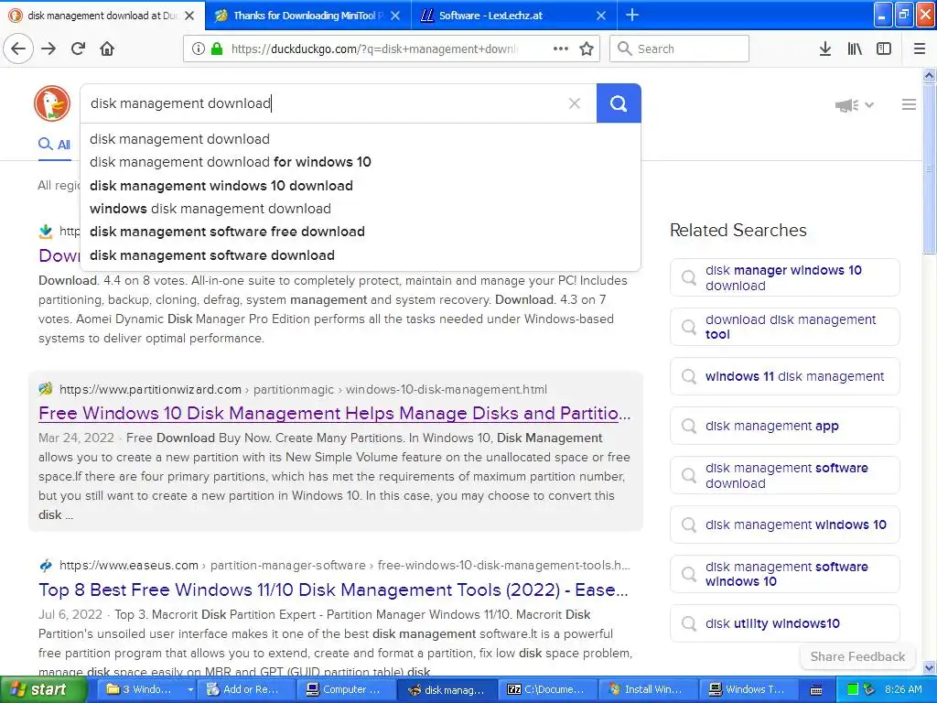Screen dimensions: 937x703
Task: Focus the Firefox Search box
Action: click(679, 49)
